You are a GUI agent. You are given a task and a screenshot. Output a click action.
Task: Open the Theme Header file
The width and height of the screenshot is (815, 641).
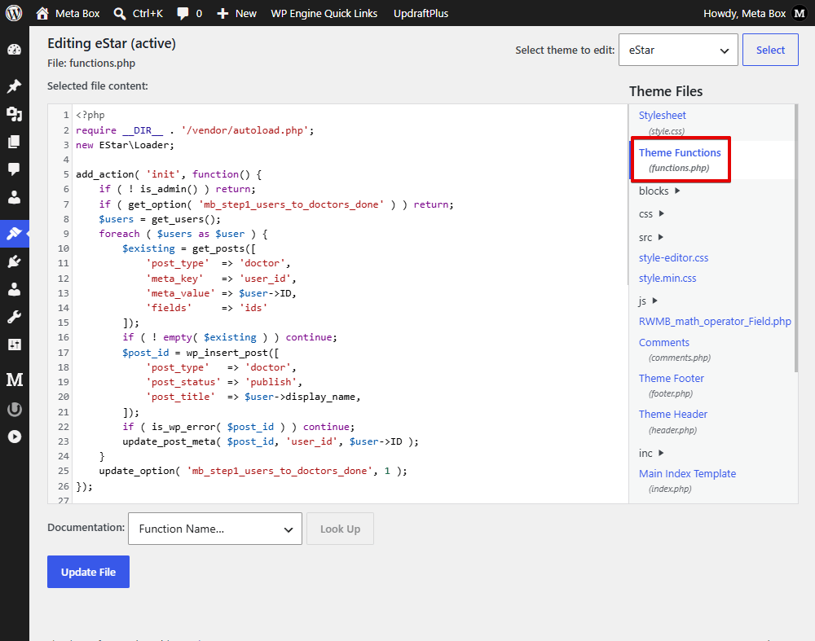point(673,414)
